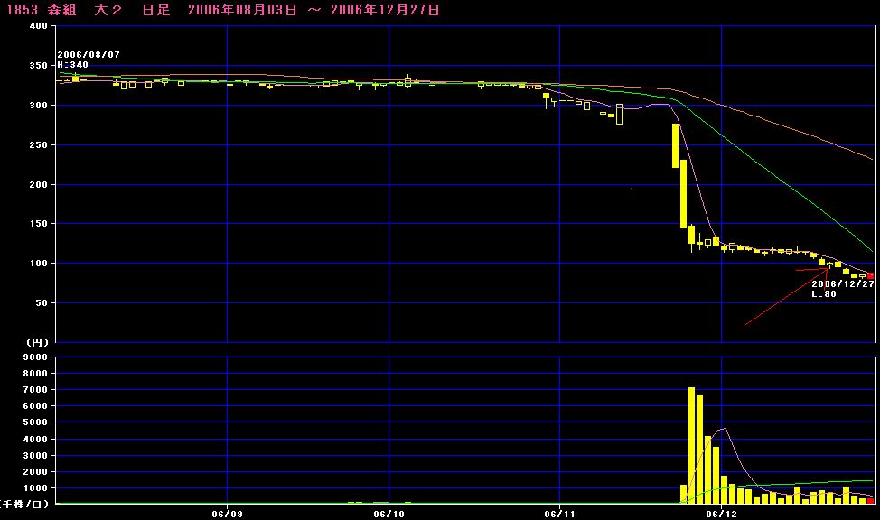Select the 5000 volume axis label
Viewport: 880px width, 520px height.
click(x=35, y=422)
